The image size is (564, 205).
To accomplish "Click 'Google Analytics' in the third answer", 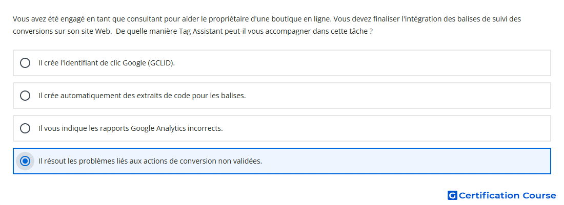I will click(x=158, y=128).
